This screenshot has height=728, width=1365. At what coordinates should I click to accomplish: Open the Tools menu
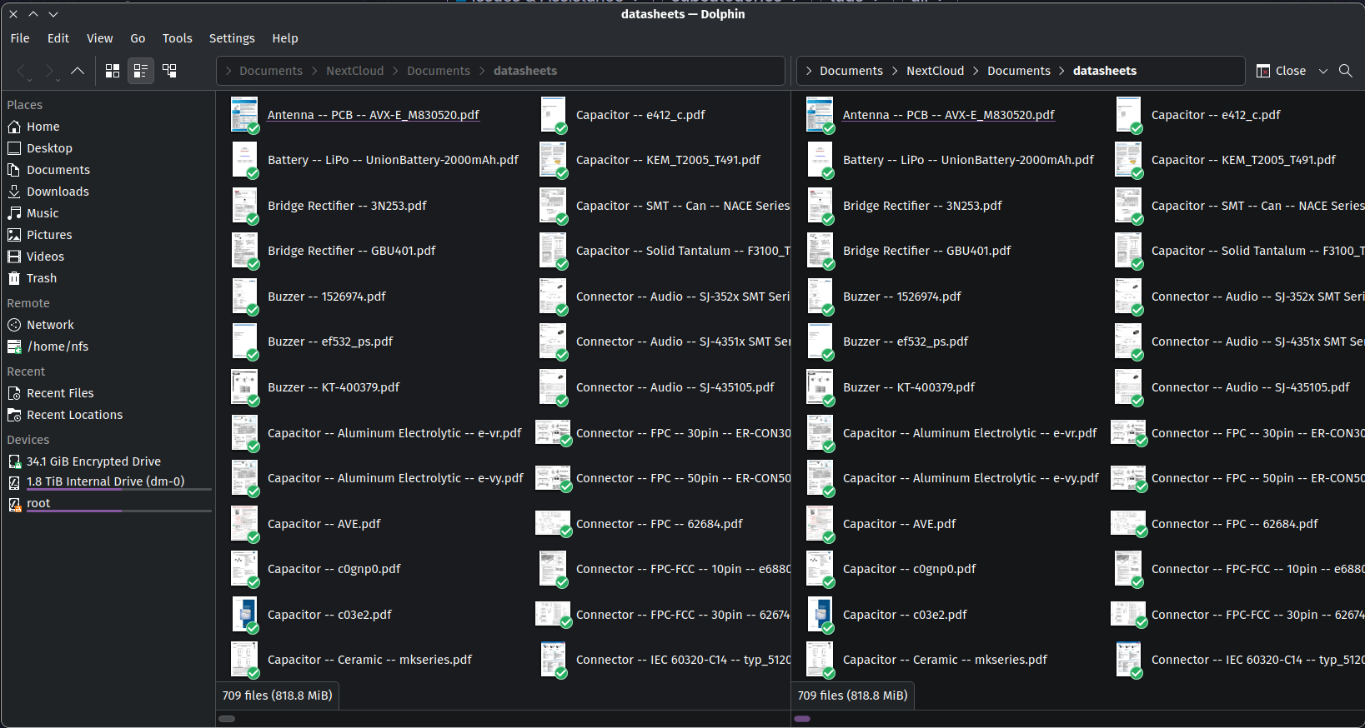pos(177,38)
